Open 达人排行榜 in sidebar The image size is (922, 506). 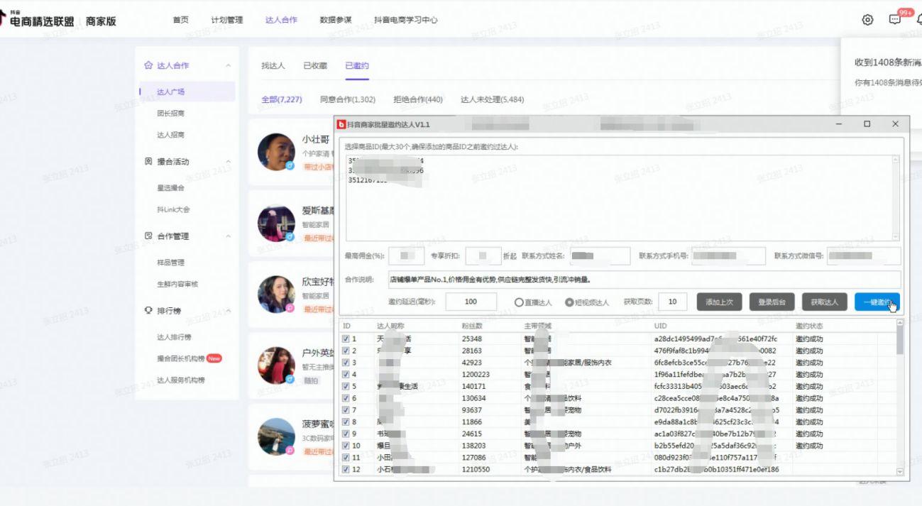[175, 337]
